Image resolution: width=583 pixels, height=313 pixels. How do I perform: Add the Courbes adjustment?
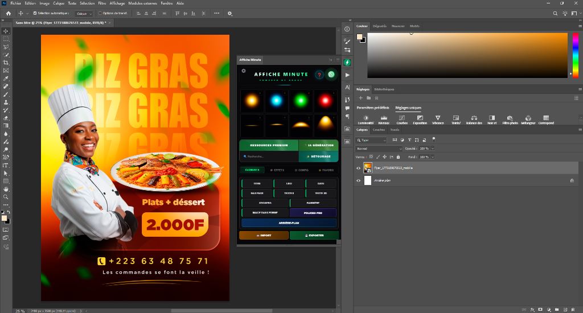(402, 120)
